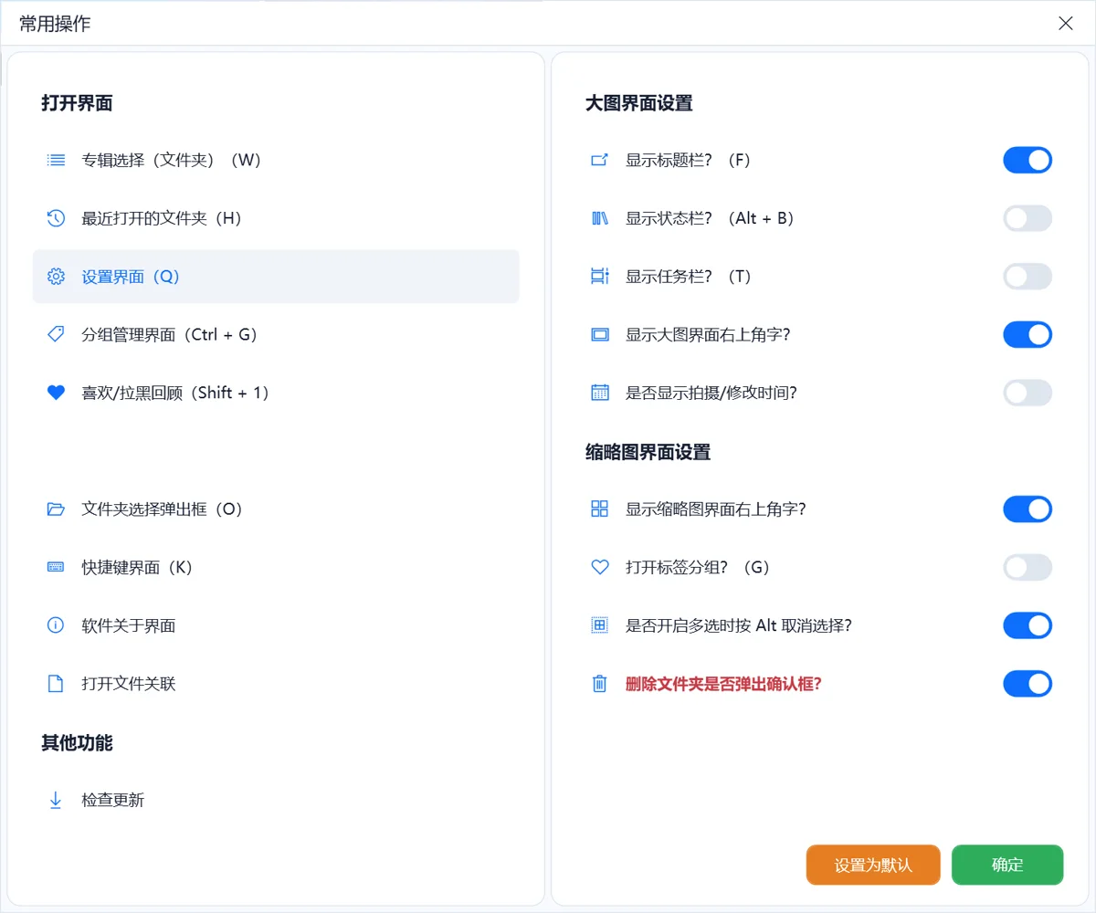The height and width of the screenshot is (913, 1096).
Task: Open 分组管理界面 (Ctrl + G)
Action: [276, 334]
